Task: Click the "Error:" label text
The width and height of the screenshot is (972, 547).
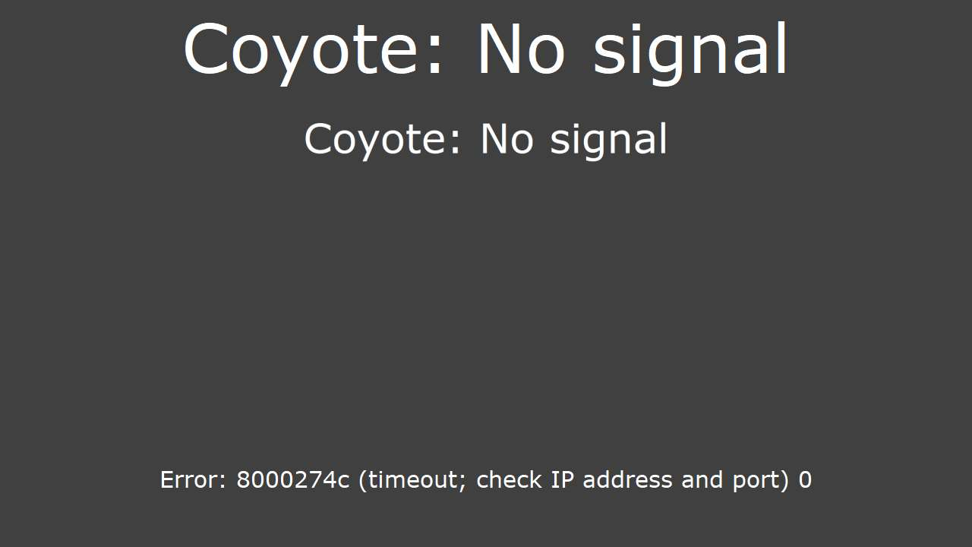Action: (193, 480)
